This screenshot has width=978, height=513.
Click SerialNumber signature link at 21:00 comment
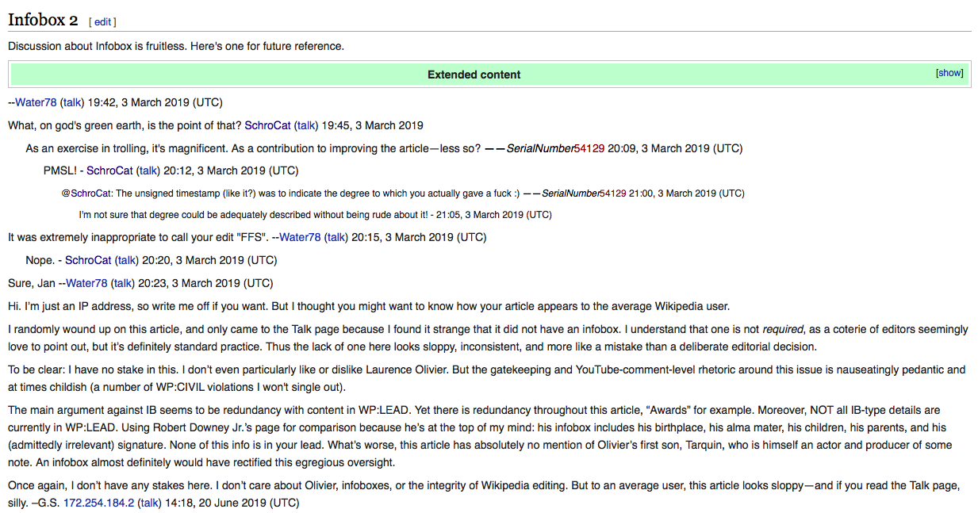click(x=571, y=193)
